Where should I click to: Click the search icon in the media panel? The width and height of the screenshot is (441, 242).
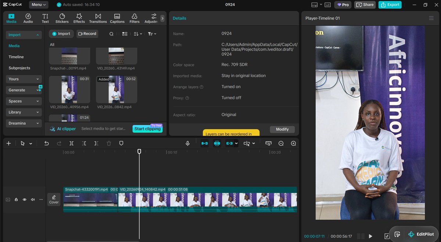coord(111,34)
